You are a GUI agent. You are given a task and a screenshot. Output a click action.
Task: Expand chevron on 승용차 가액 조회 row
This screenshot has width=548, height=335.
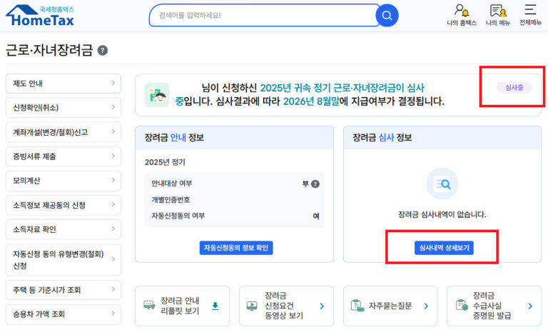point(113,314)
